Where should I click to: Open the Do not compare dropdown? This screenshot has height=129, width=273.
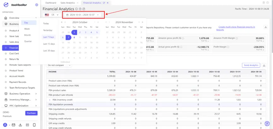pyautogui.click(x=59, y=65)
